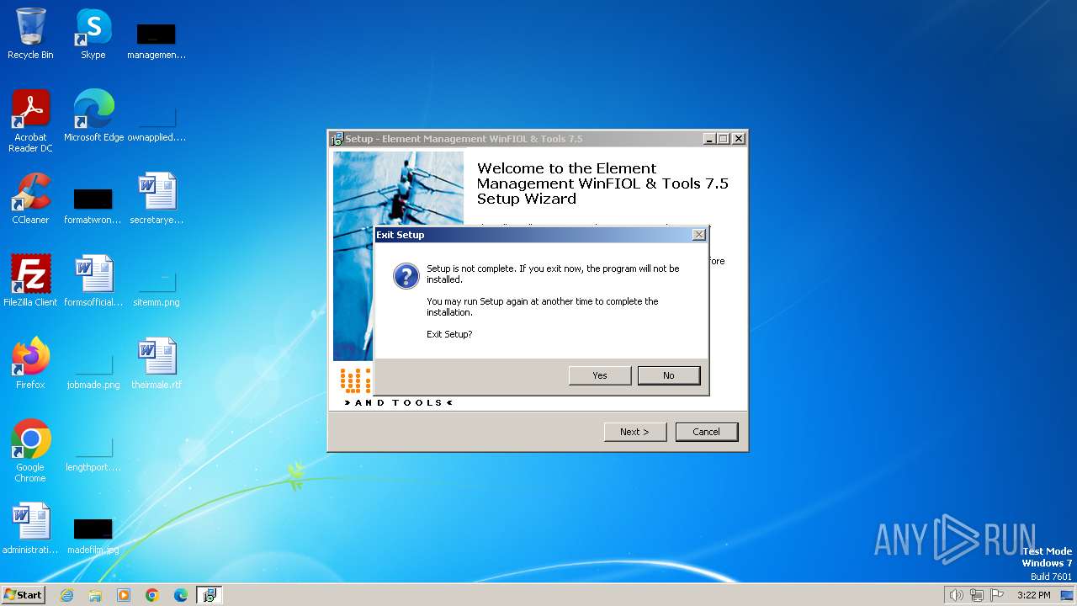Close the Exit Setup dialog
The image size is (1077, 606).
pyautogui.click(x=699, y=235)
